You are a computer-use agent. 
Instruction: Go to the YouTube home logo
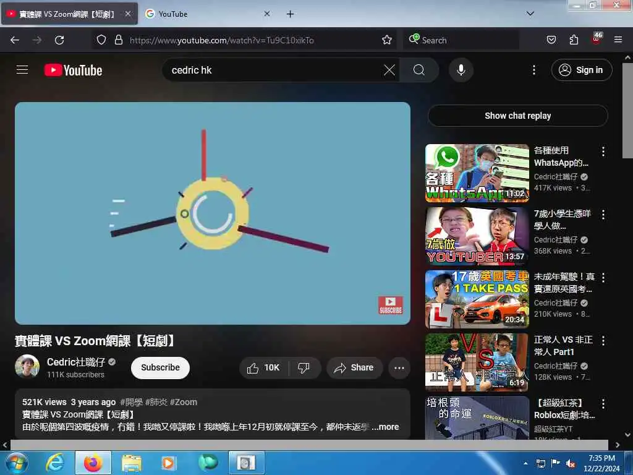[x=73, y=71]
